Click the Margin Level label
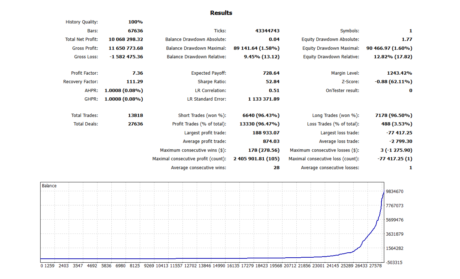Image resolution: width=460 pixels, height=279 pixels. point(345,73)
